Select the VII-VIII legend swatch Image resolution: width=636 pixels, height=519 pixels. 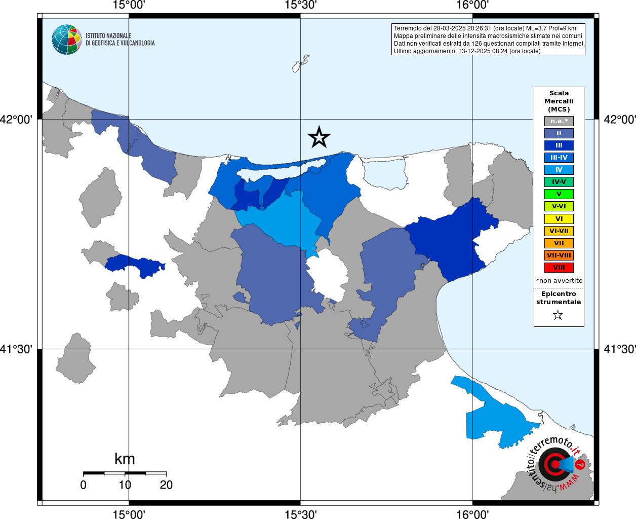click(x=559, y=255)
